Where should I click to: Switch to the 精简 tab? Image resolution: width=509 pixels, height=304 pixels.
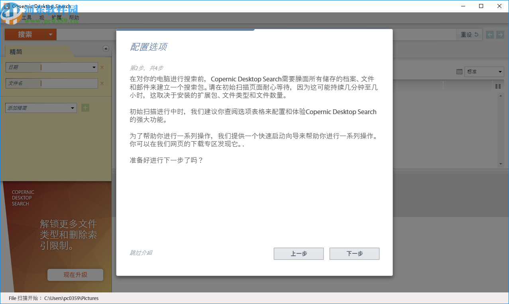click(x=16, y=51)
